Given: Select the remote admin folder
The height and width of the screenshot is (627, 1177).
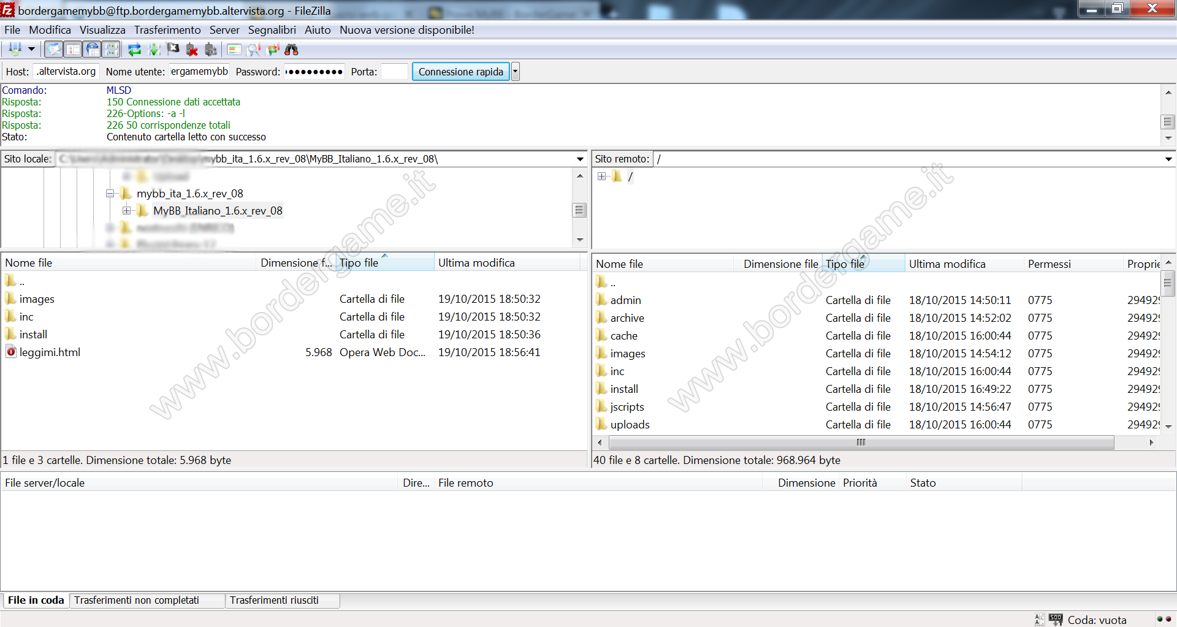Looking at the screenshot, I should 625,300.
